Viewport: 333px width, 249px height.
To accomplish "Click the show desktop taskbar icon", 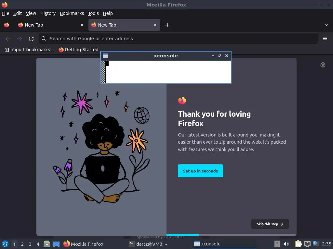I will 56,244.
